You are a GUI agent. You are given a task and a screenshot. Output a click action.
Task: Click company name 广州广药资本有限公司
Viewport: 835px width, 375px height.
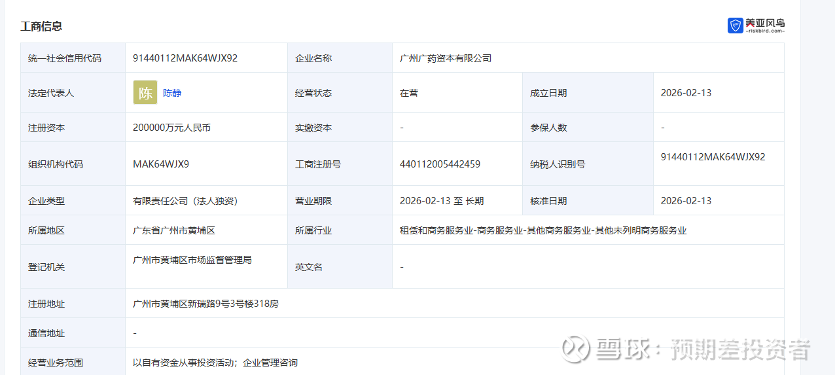coord(446,58)
